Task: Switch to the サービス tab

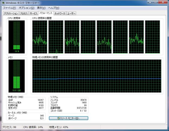Action: point(34,14)
